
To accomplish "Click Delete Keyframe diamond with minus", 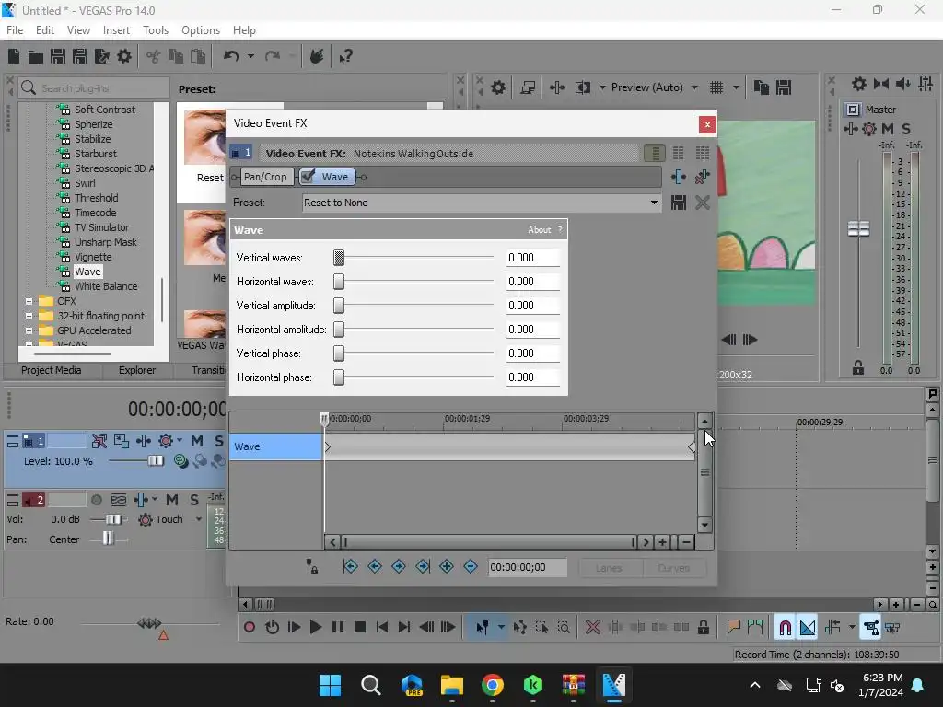I will coord(471,566).
